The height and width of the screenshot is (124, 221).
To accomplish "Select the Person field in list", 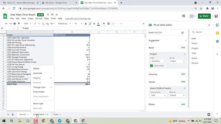I will tap(195, 63).
